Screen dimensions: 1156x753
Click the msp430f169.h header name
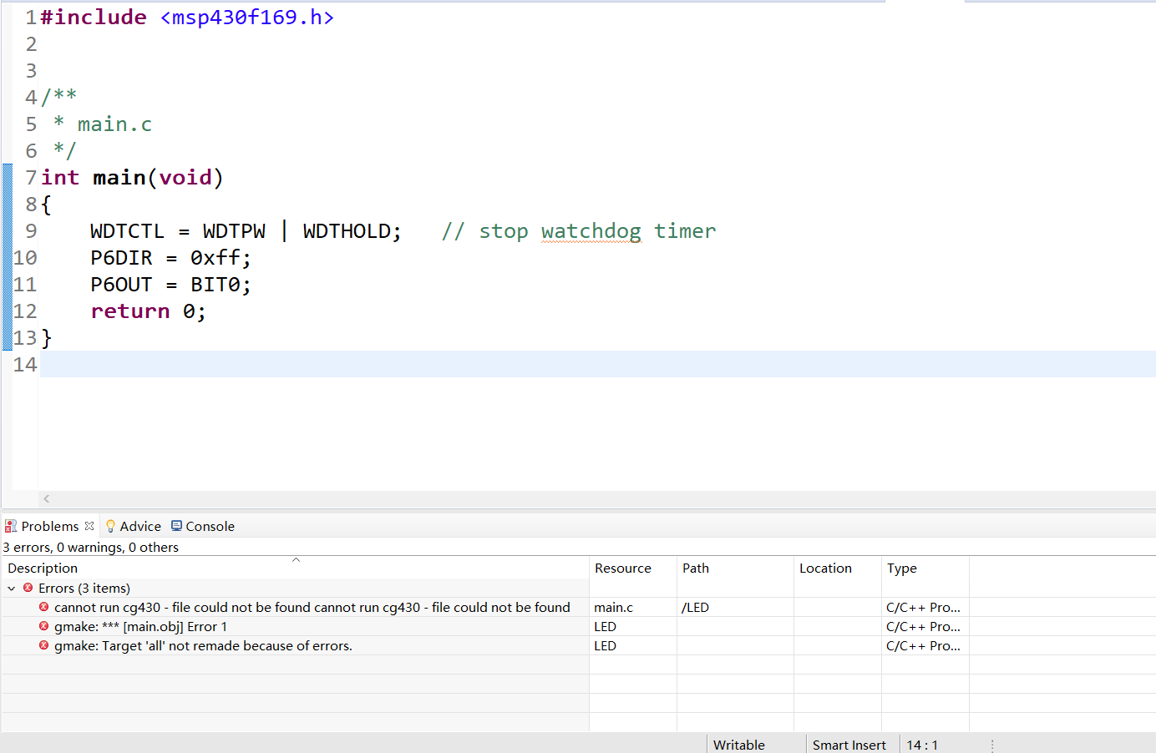point(247,18)
